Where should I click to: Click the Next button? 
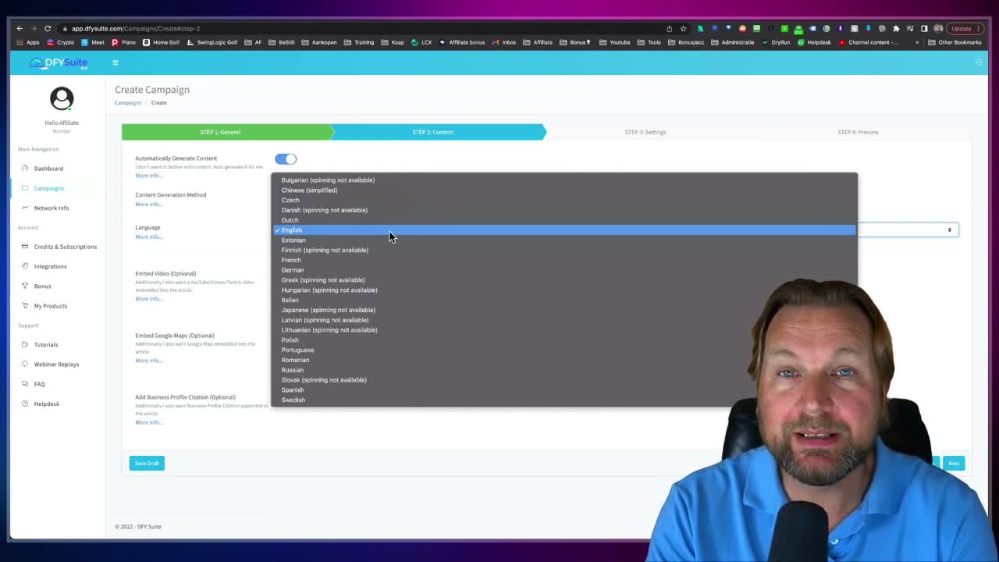[954, 464]
